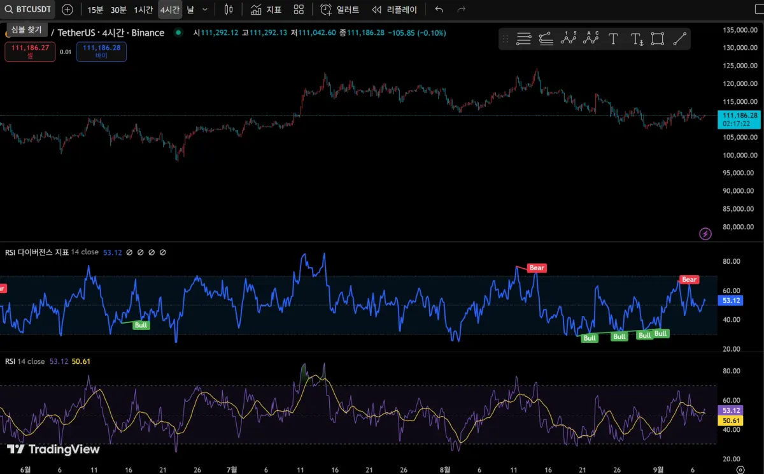Select the Elliott 1-5 wave tool

[x=568, y=39]
